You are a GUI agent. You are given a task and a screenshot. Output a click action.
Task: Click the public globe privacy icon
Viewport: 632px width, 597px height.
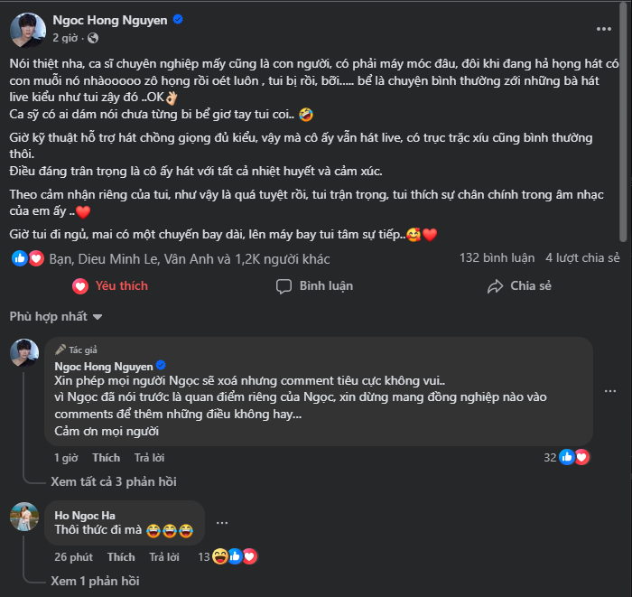(x=94, y=38)
